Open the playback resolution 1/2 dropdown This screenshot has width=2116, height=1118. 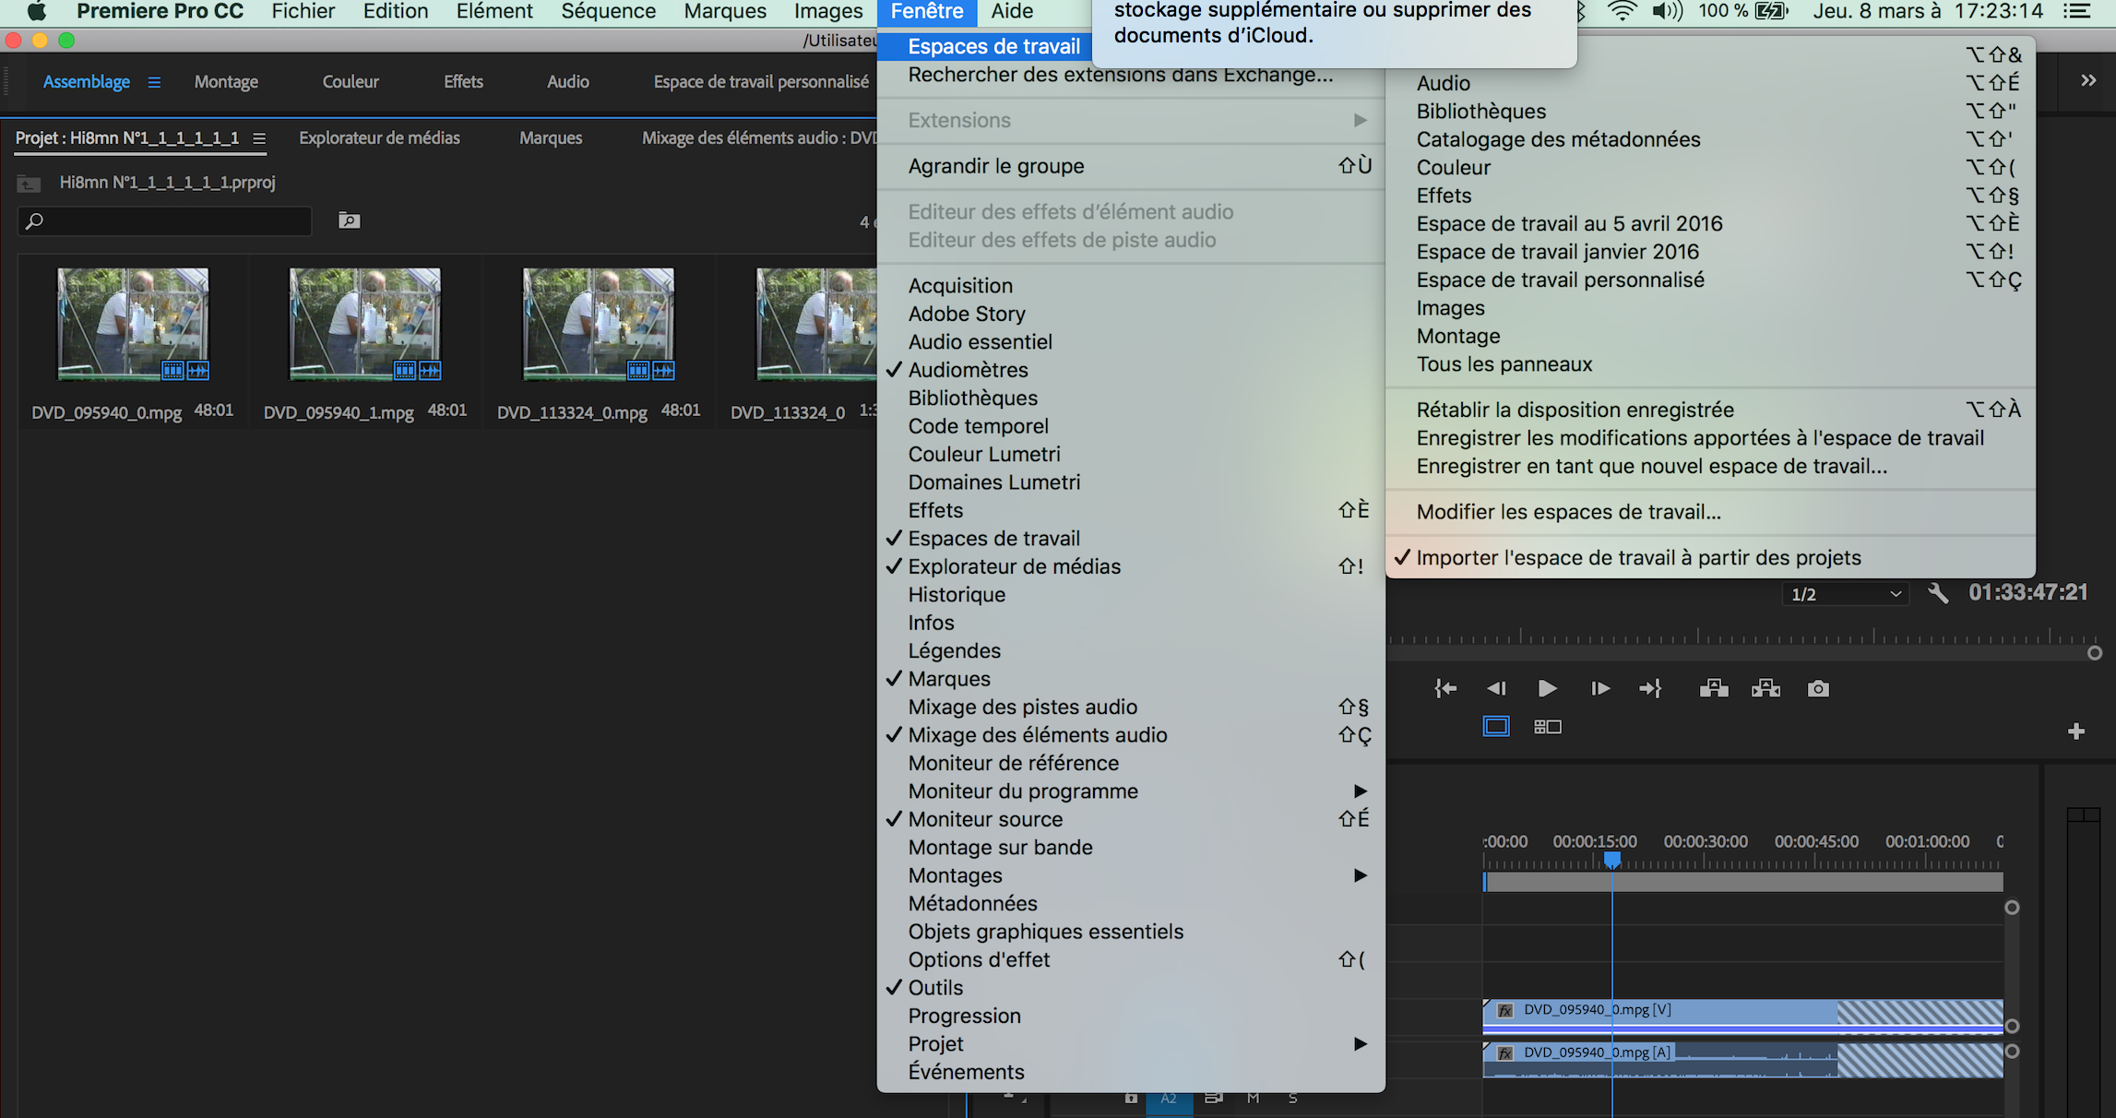1845,594
